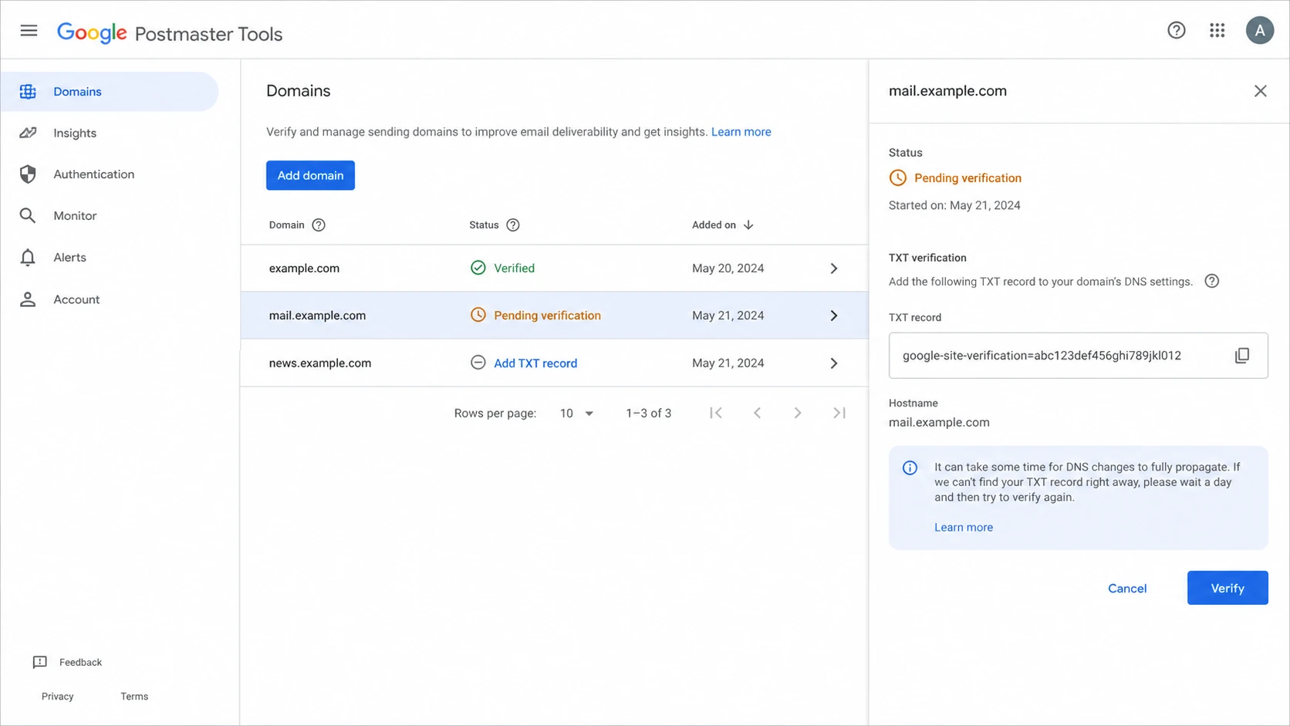Click the Add domain button

[310, 175]
